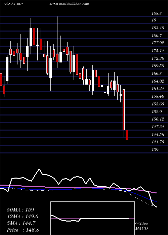
Task: Click the 5MA : 144.7 value
Action: [x=21, y=223]
